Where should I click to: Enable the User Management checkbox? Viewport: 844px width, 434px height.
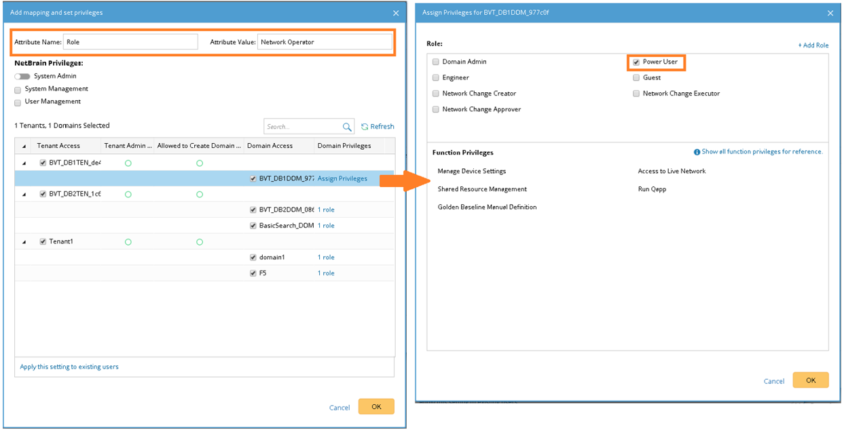18,102
